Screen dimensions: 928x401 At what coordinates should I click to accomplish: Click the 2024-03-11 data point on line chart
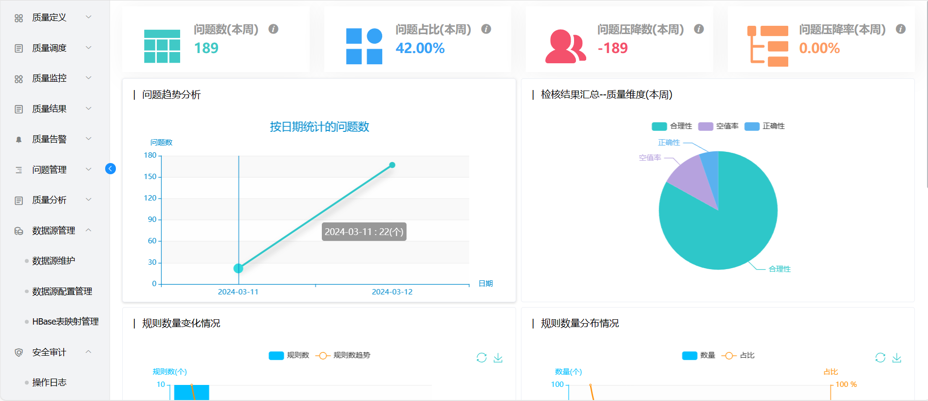[x=238, y=268]
